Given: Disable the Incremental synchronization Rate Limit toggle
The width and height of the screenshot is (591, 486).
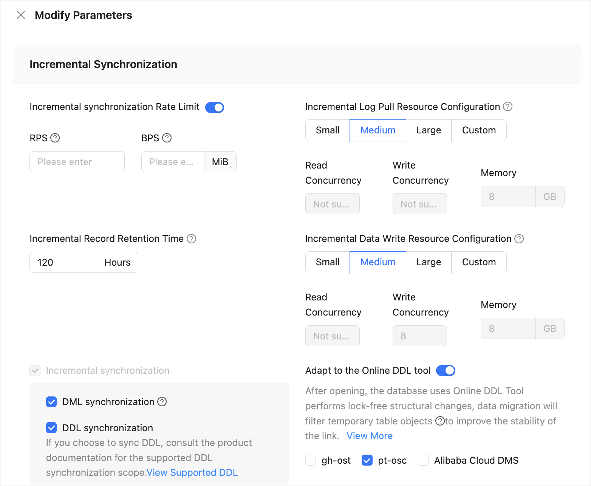Looking at the screenshot, I should click(x=215, y=107).
